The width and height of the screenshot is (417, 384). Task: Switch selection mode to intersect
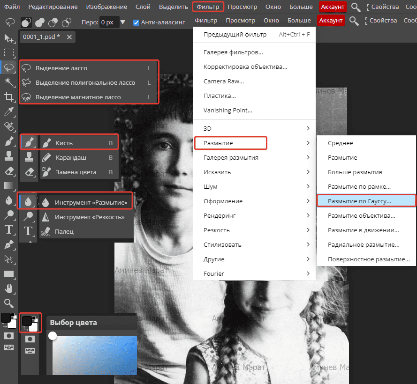(x=66, y=22)
